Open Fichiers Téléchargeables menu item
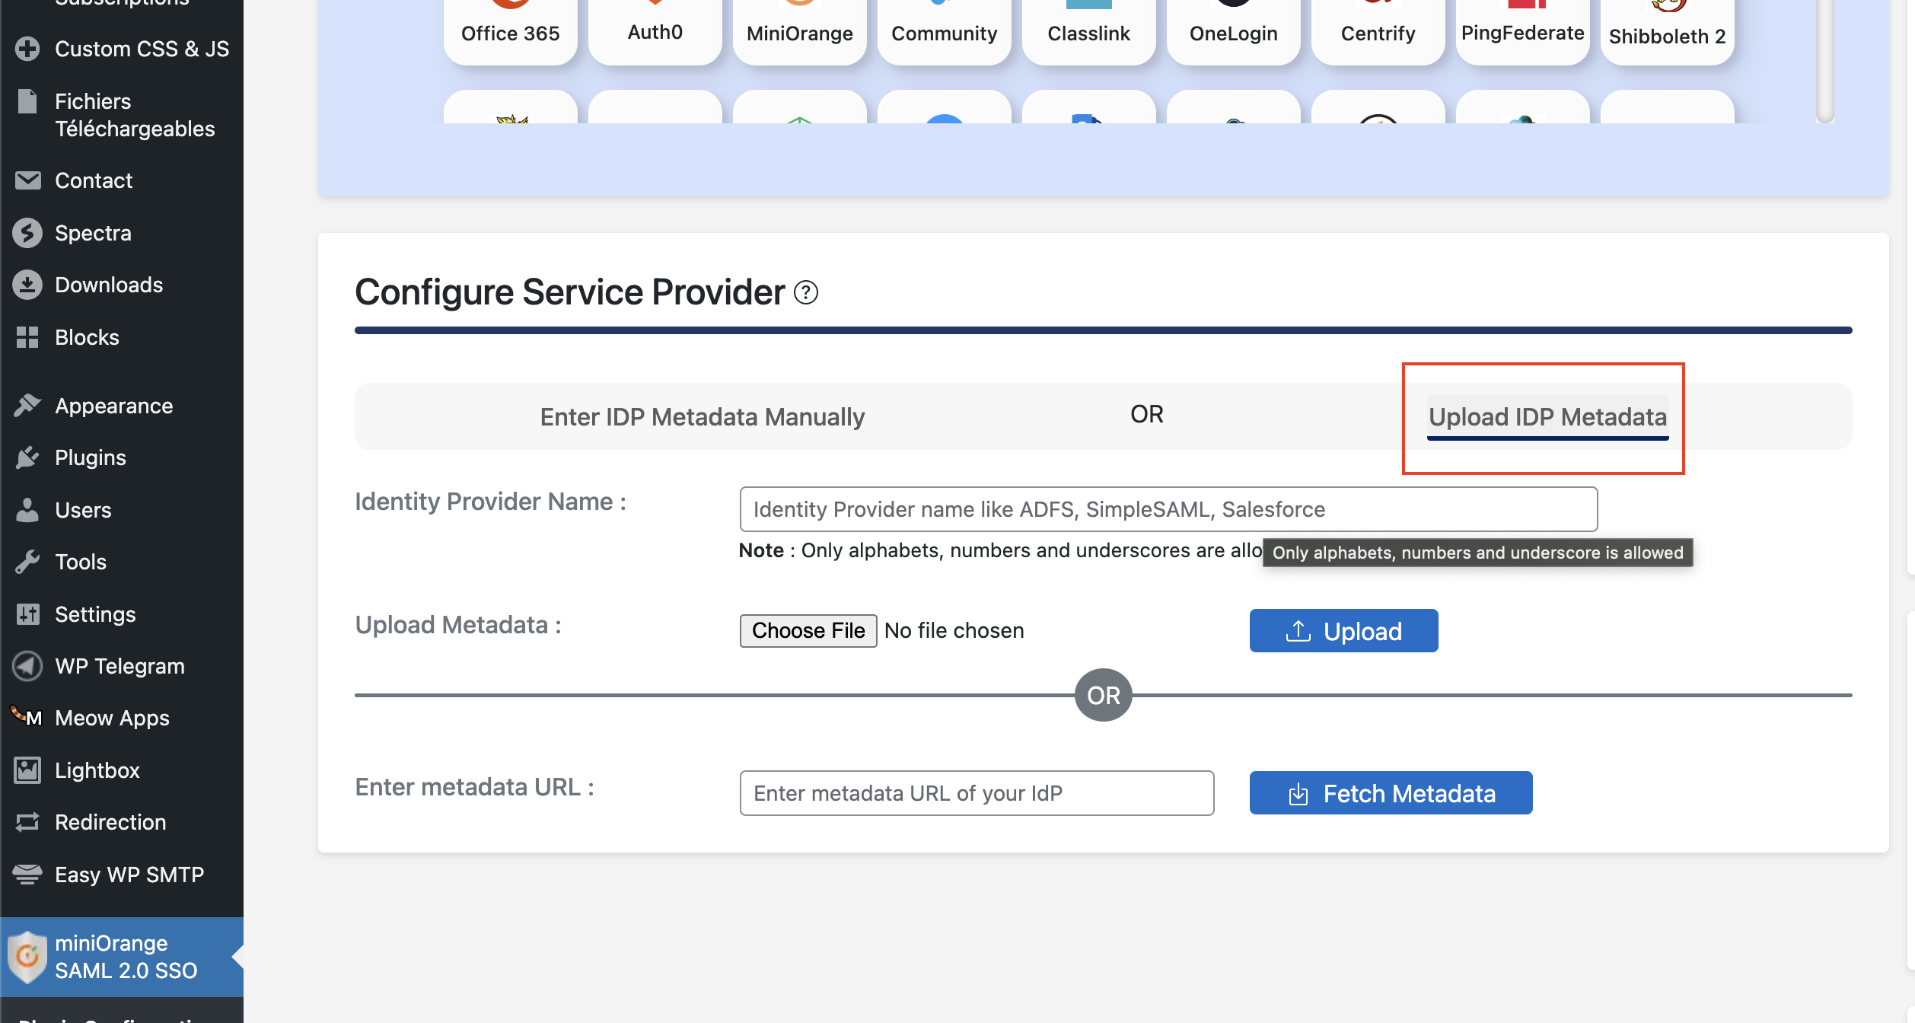The width and height of the screenshot is (1915, 1023). click(122, 115)
